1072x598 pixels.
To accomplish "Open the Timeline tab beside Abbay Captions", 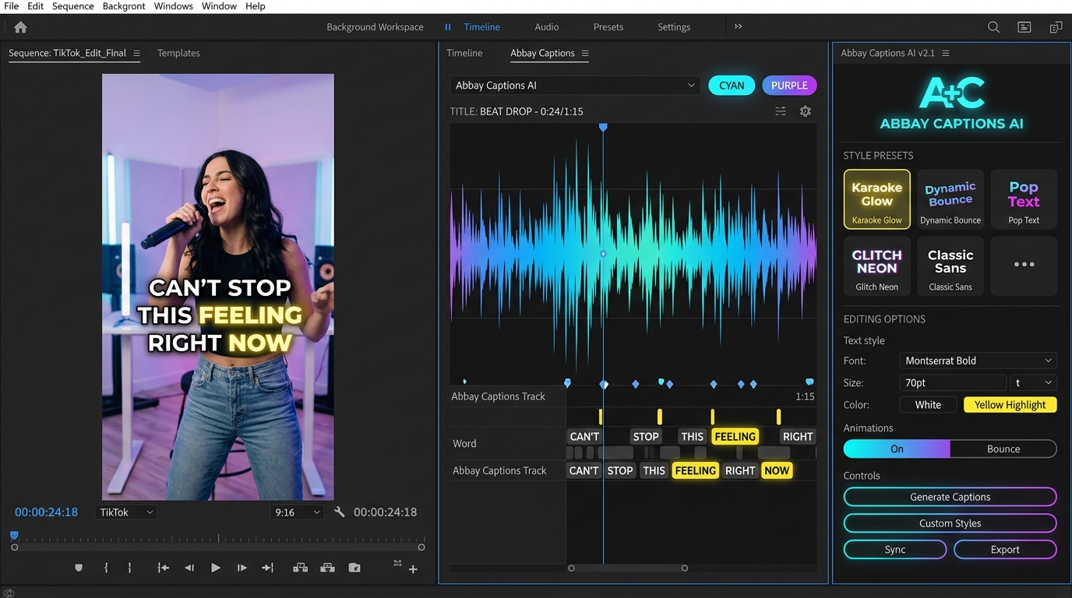I will (x=464, y=53).
